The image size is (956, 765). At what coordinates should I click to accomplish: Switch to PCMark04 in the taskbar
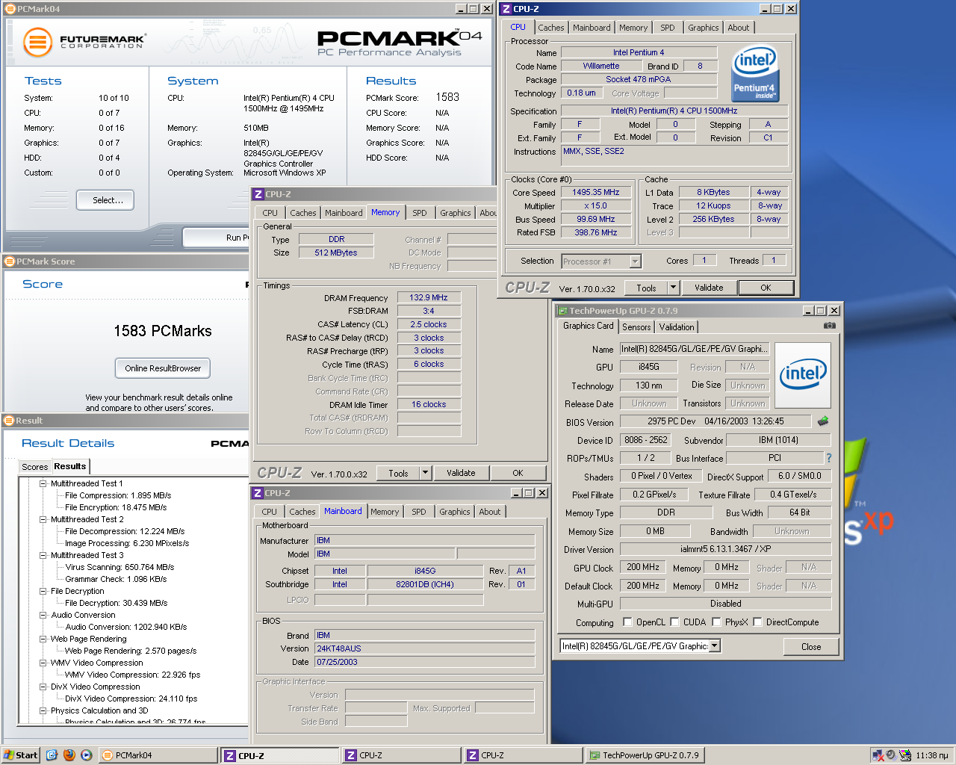coord(159,755)
